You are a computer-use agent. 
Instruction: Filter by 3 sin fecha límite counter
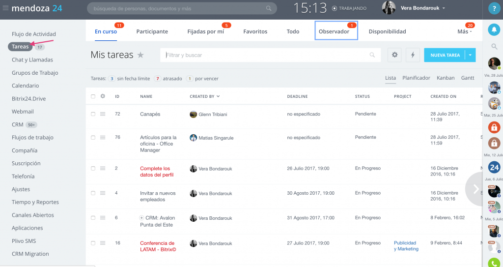[x=129, y=78]
